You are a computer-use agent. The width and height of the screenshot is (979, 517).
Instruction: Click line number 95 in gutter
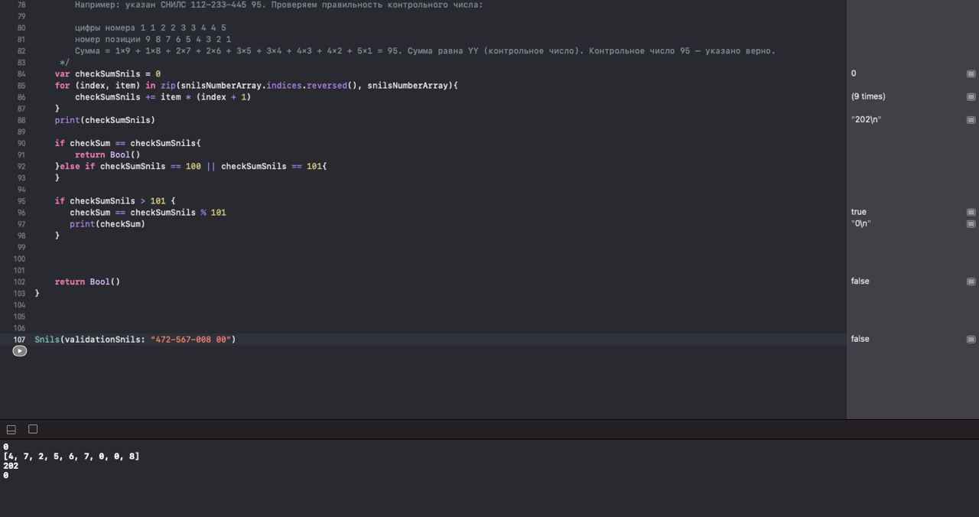point(20,201)
